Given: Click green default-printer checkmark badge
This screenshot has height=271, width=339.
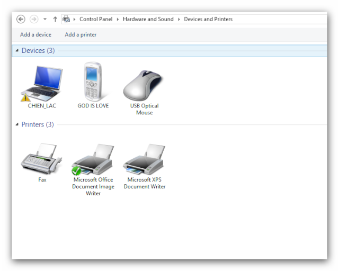Looking at the screenshot, I should pos(76,171).
